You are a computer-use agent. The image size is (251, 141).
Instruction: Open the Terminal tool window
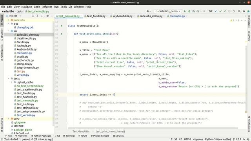[x=69, y=136]
